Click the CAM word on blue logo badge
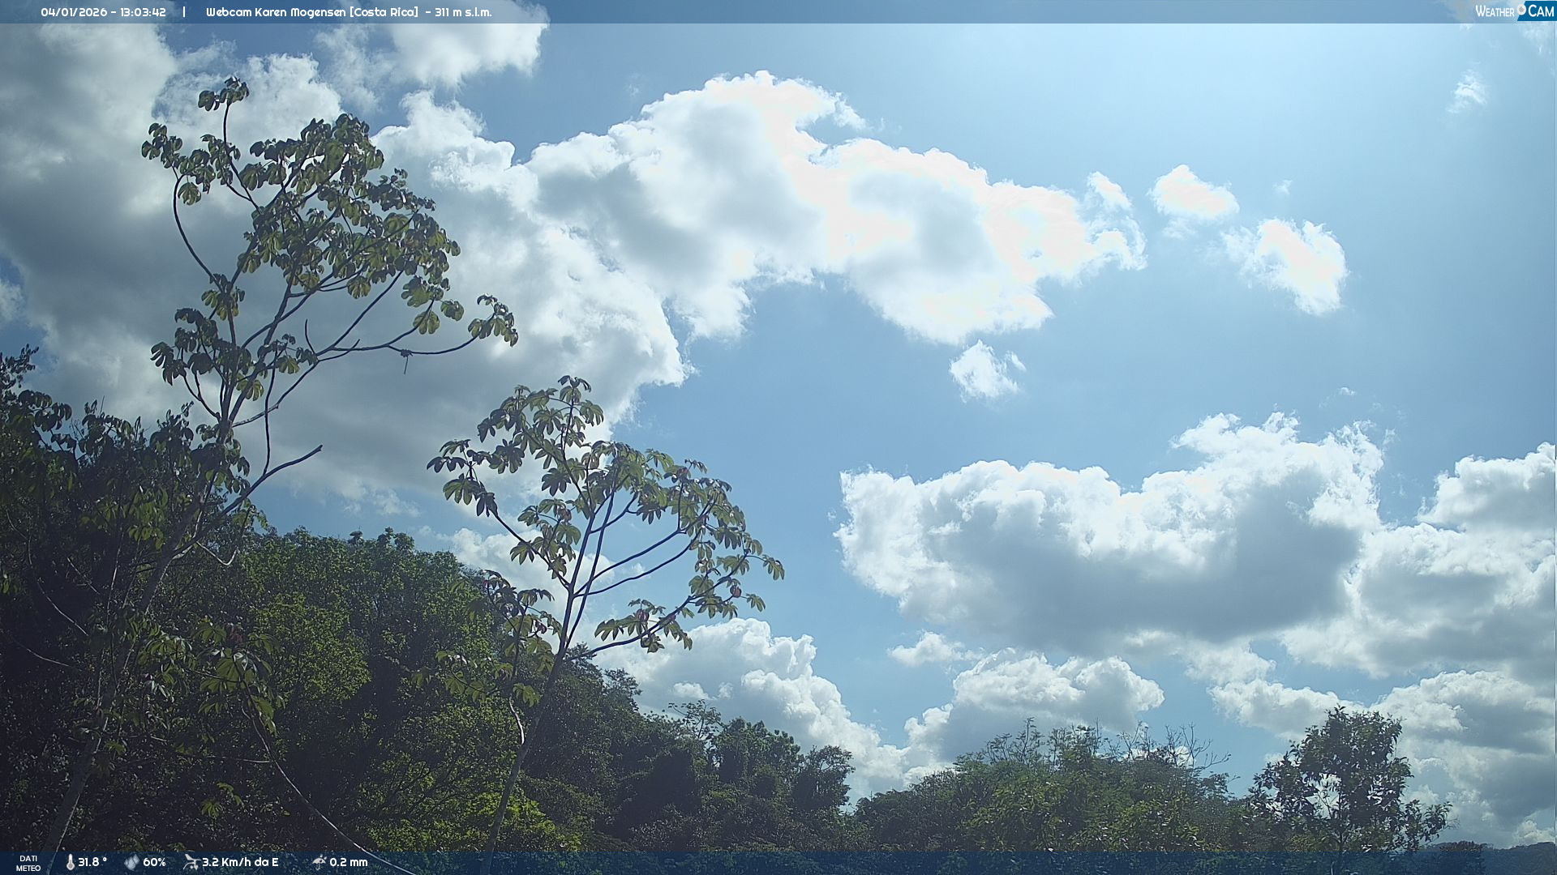Viewport: 1557px width, 875px height. click(x=1541, y=11)
